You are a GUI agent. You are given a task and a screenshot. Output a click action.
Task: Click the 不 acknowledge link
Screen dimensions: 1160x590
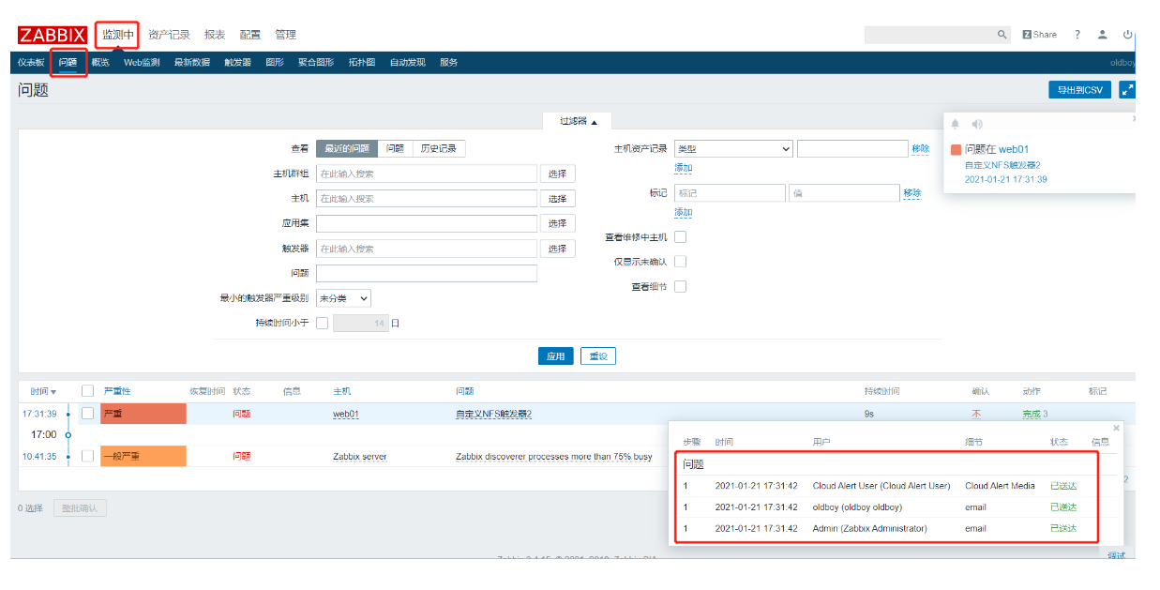(x=977, y=414)
